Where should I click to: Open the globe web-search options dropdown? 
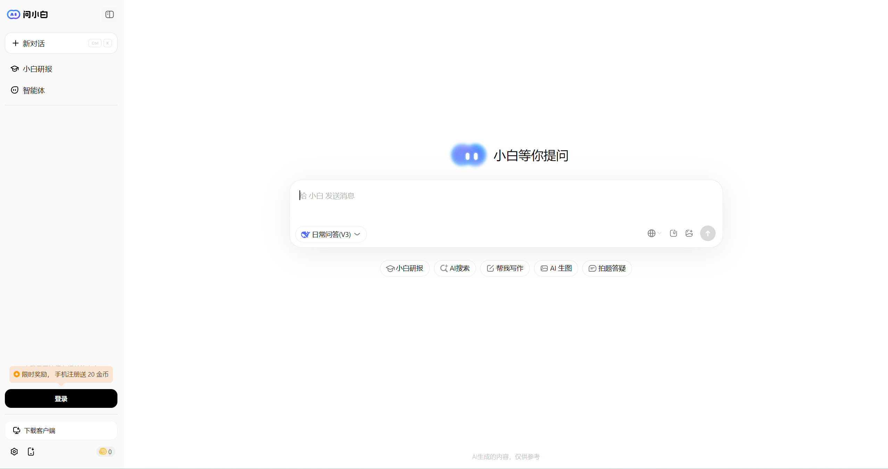point(654,233)
